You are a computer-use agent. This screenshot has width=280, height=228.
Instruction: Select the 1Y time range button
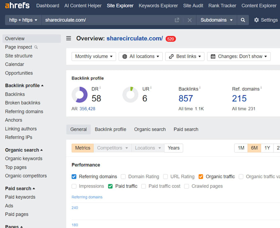[267, 148]
